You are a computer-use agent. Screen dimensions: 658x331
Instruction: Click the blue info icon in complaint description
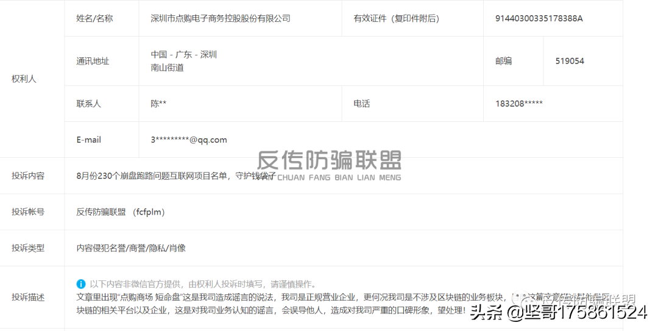click(80, 285)
